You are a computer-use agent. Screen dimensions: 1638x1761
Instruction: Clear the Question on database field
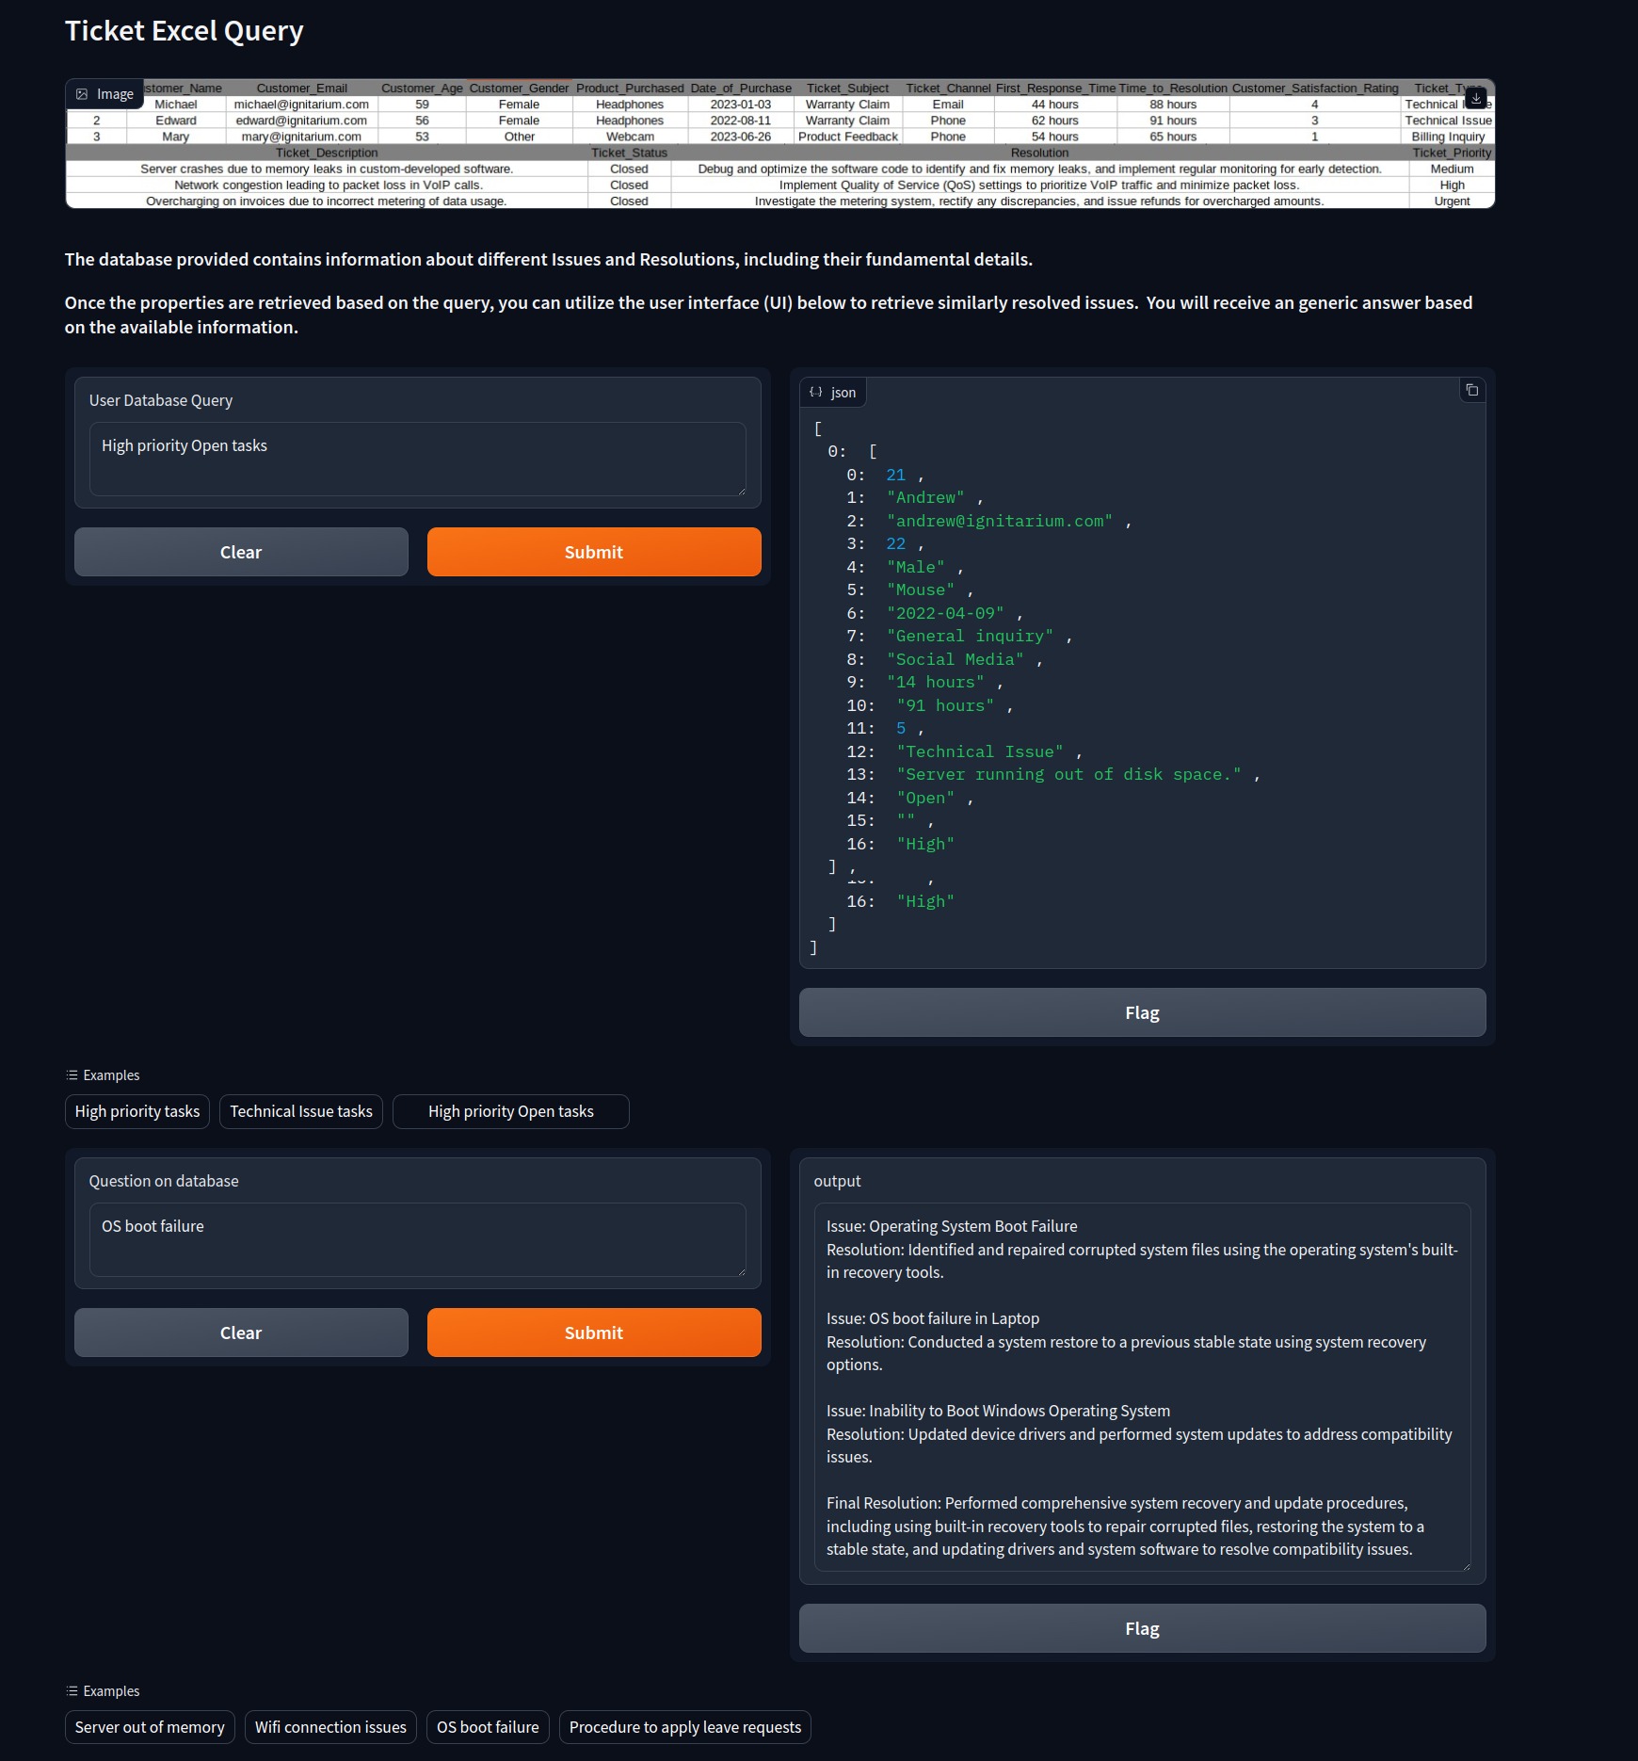241,1333
